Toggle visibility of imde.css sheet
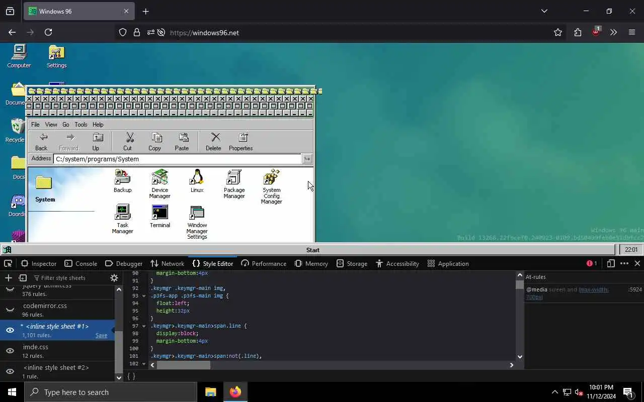This screenshot has width=644, height=402. (10, 351)
